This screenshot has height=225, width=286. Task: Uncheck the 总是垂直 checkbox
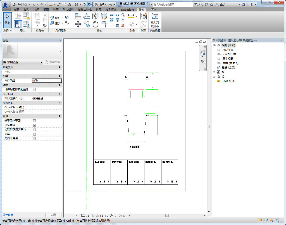(34, 125)
